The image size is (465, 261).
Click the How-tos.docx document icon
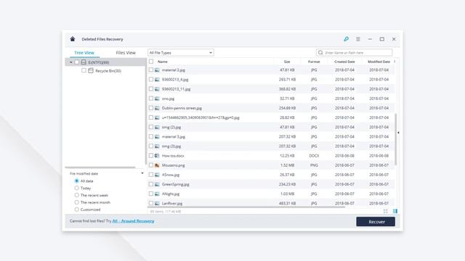(157, 155)
